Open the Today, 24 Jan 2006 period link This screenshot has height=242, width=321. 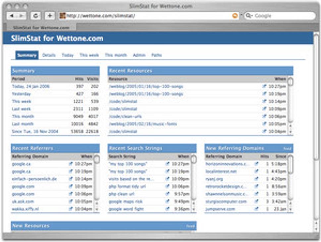click(x=31, y=86)
